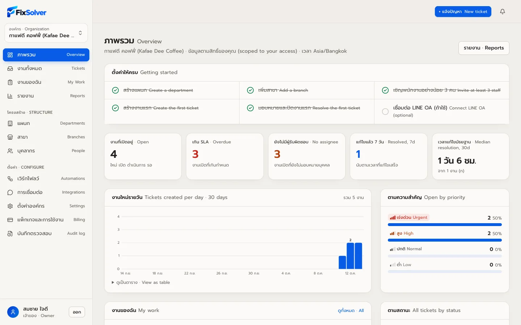
Task: Open the ดูทั้งหมด All link in My work
Action: (351, 311)
